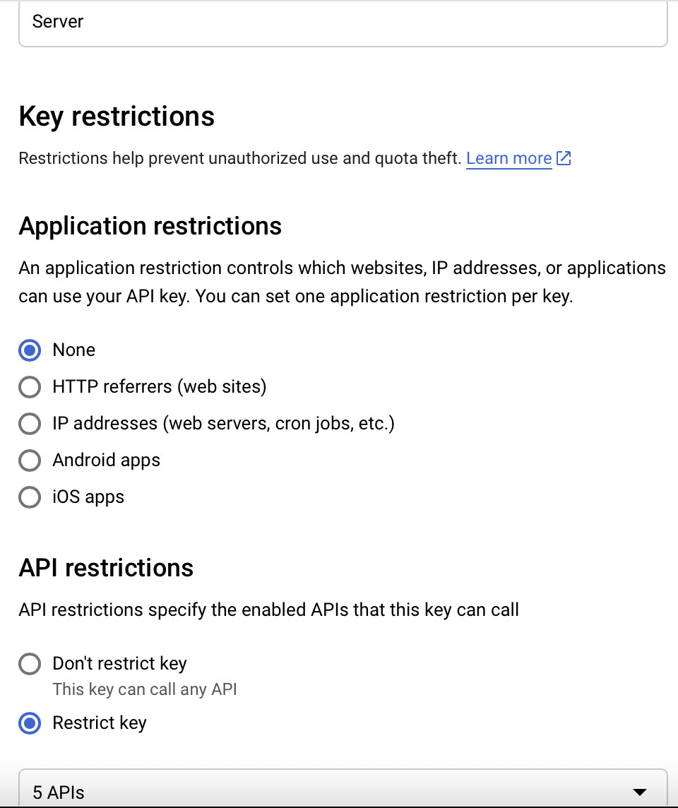The image size is (678, 808).
Task: Focus the Server name input field
Action: (343, 22)
